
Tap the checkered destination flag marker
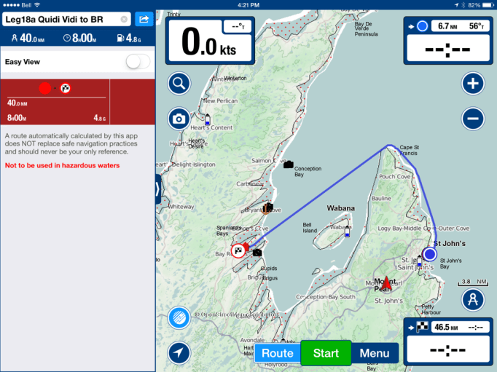(238, 252)
